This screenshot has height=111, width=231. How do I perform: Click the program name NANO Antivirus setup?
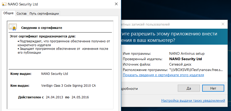(x=187, y=54)
